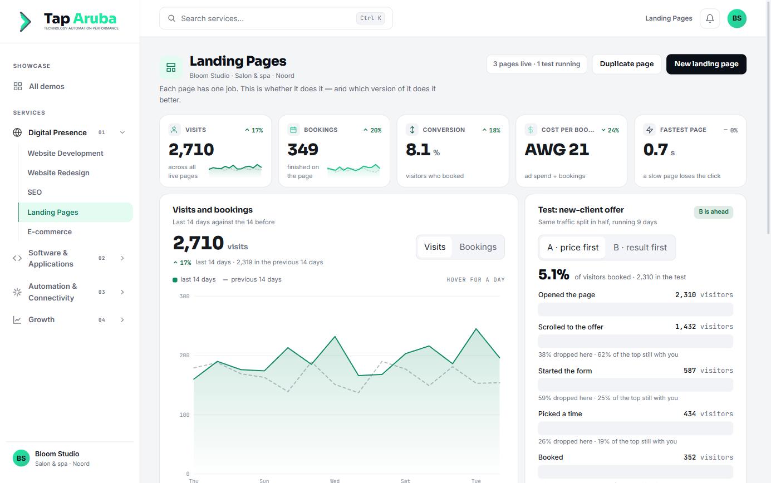Image resolution: width=771 pixels, height=483 pixels.
Task: Click the Visits card sparkline chart
Action: tap(235, 170)
